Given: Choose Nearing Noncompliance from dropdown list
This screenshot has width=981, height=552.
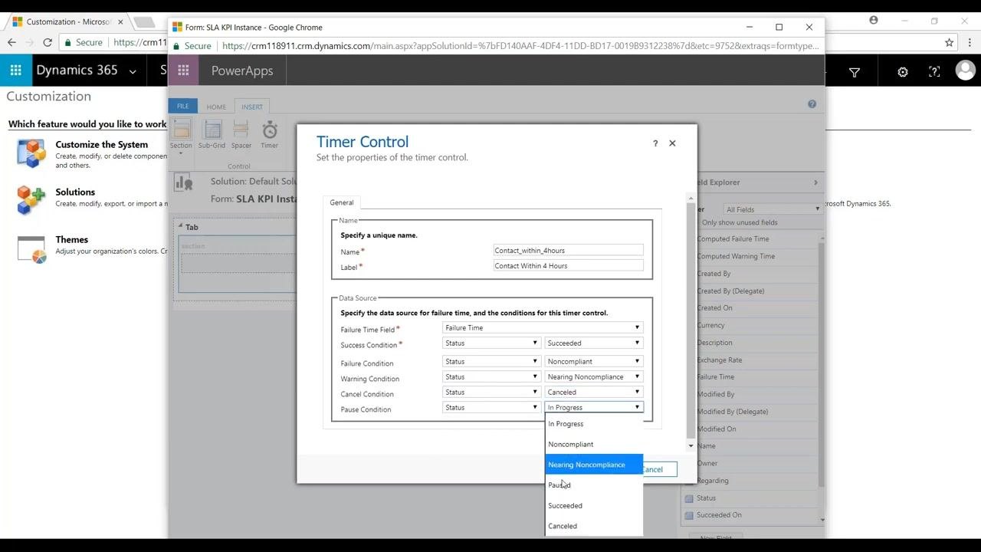Looking at the screenshot, I should tap(594, 465).
